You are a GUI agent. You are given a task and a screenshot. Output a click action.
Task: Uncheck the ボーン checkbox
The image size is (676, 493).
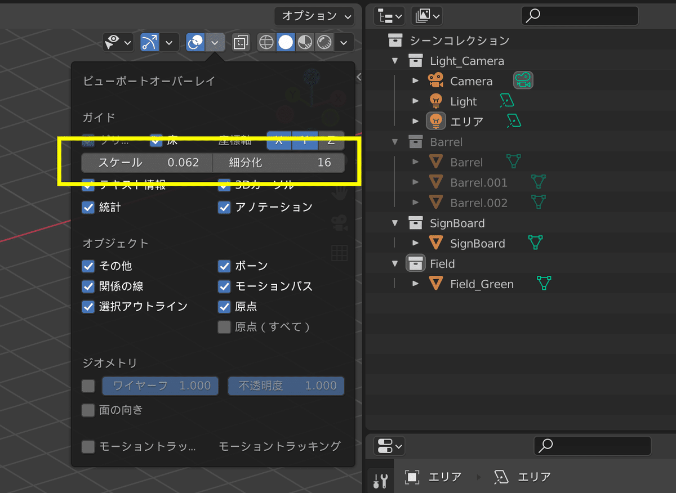[224, 266]
